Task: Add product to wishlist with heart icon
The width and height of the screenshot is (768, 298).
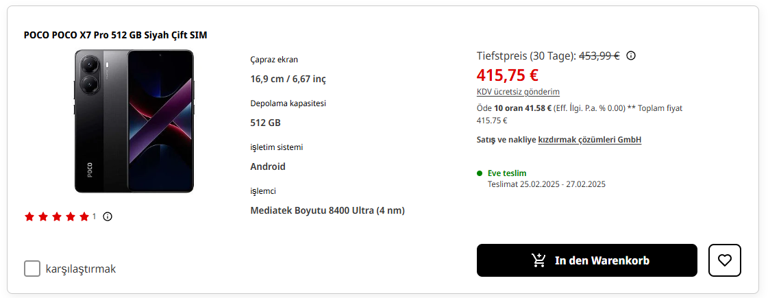Action: click(725, 260)
